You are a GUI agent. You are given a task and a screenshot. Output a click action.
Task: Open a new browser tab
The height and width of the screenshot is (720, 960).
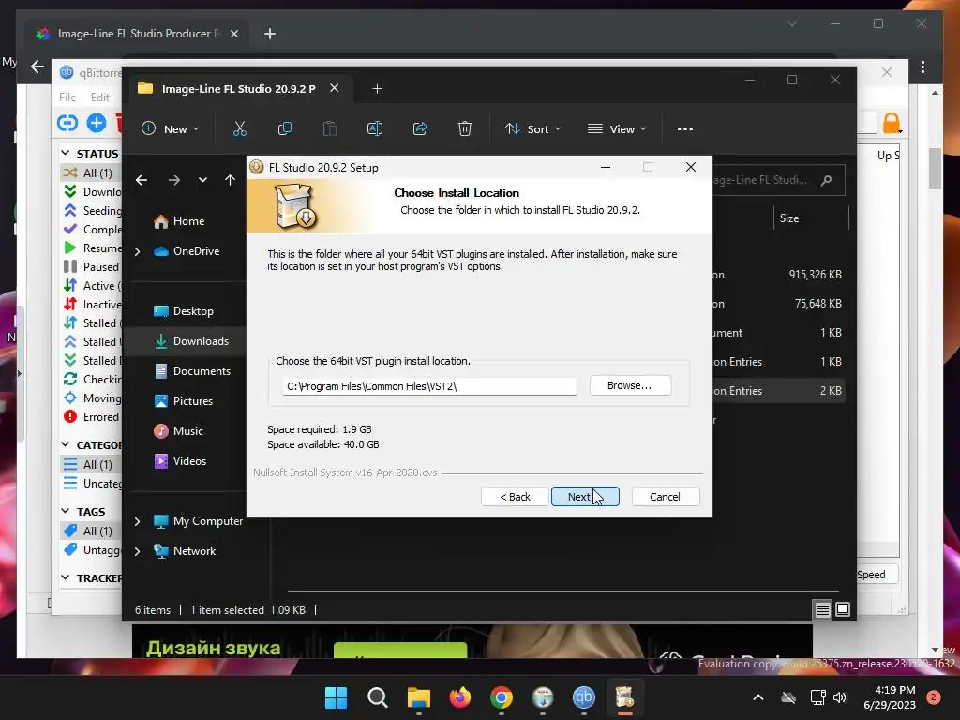pos(270,34)
